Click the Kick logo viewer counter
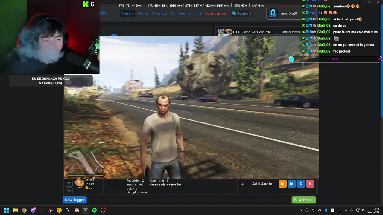This screenshot has width=383, height=215. tap(89, 4)
